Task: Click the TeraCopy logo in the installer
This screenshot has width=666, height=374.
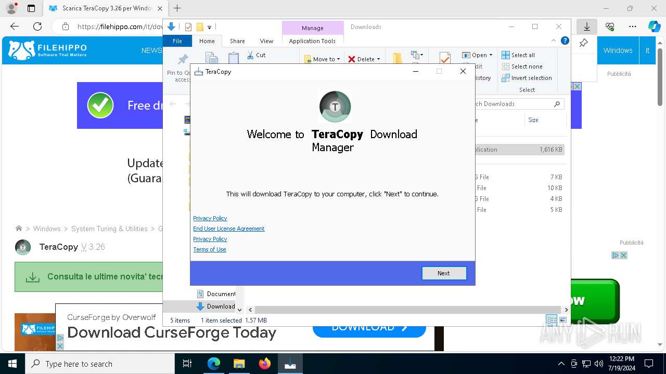Action: pos(335,106)
